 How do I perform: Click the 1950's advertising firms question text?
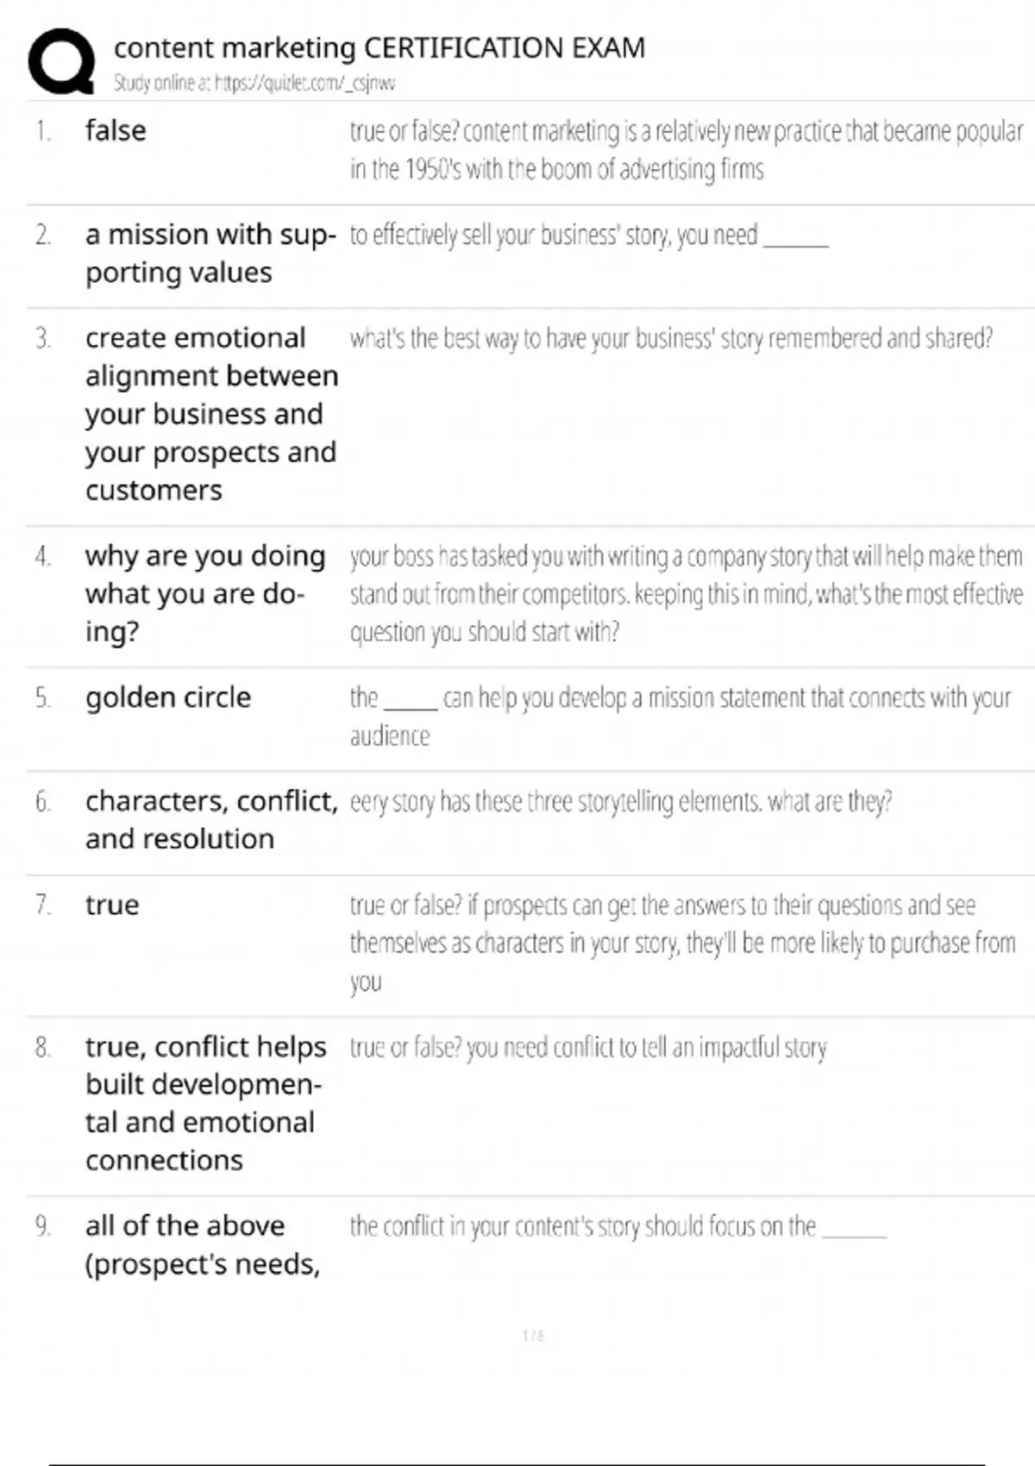coord(686,150)
